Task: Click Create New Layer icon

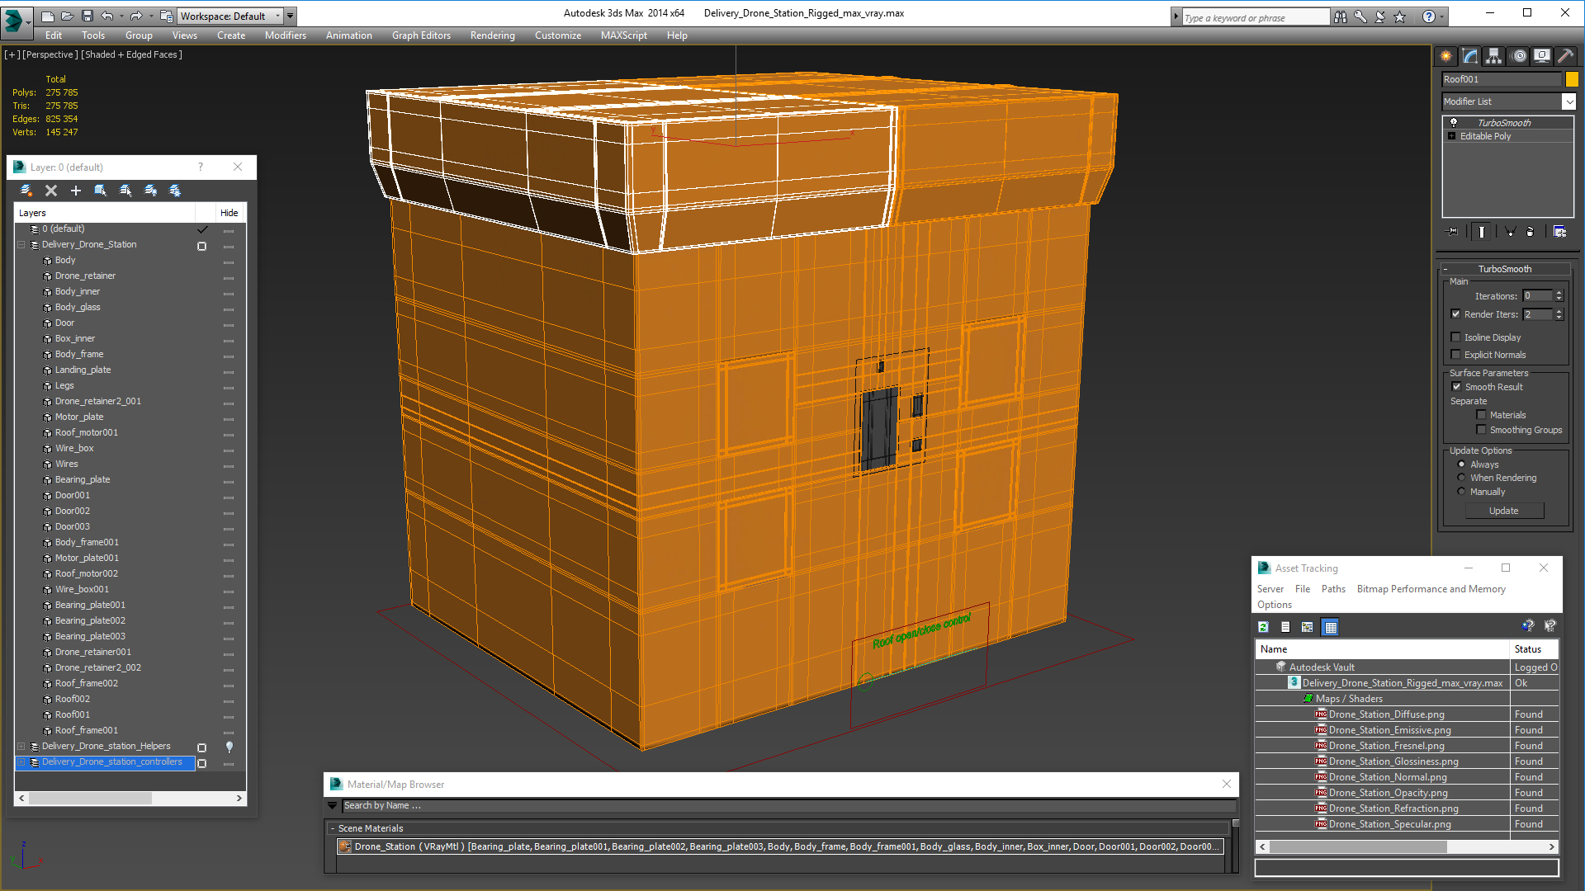Action: coord(26,191)
